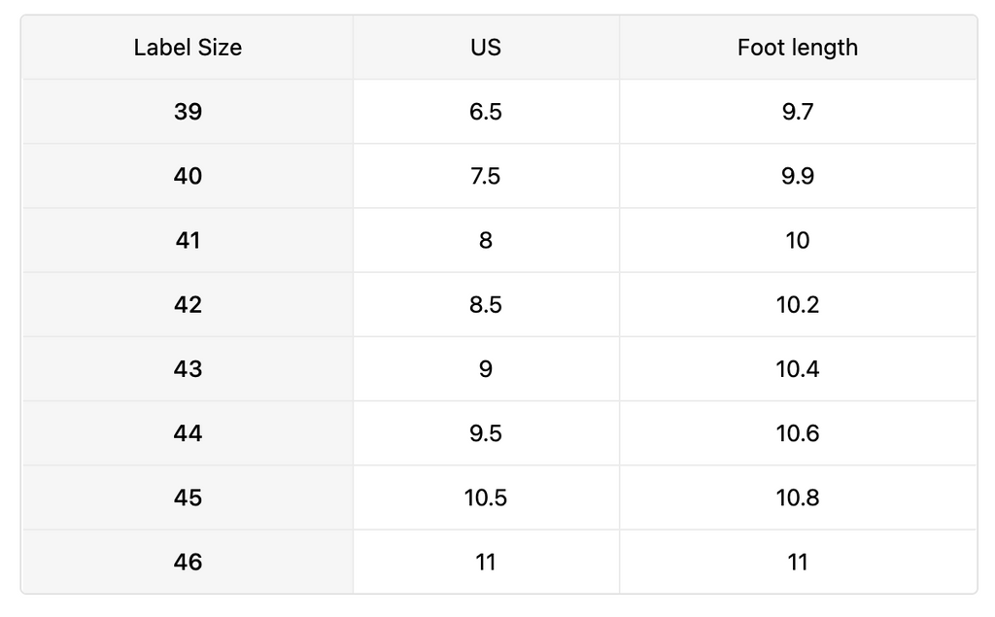Select label size 44 cell

click(x=188, y=433)
